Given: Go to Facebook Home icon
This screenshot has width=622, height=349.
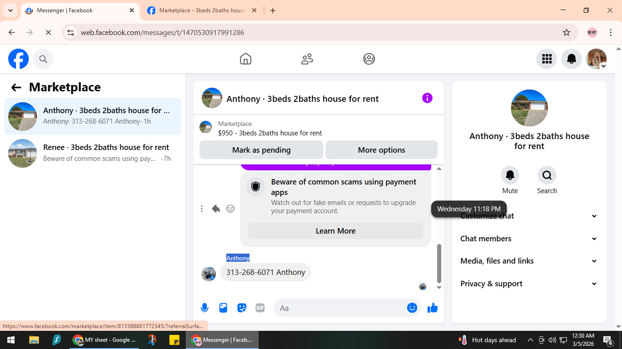Looking at the screenshot, I should [x=245, y=59].
